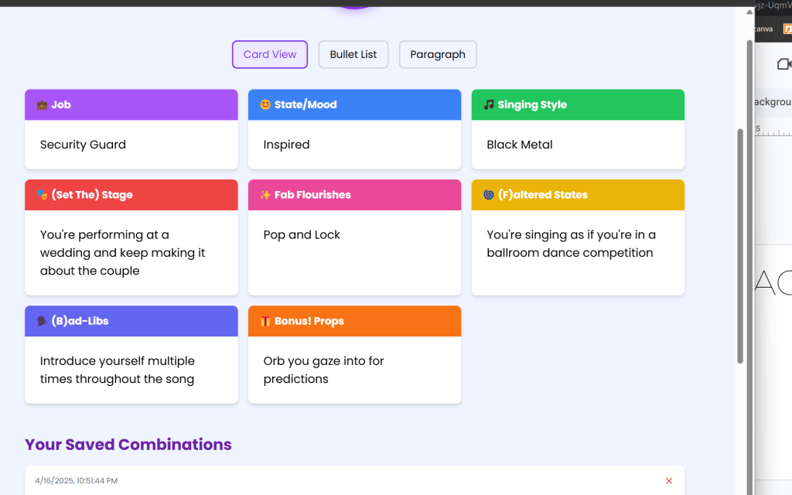Click the Your Saved Combinations heading
This screenshot has width=792, height=495.
[x=128, y=445]
